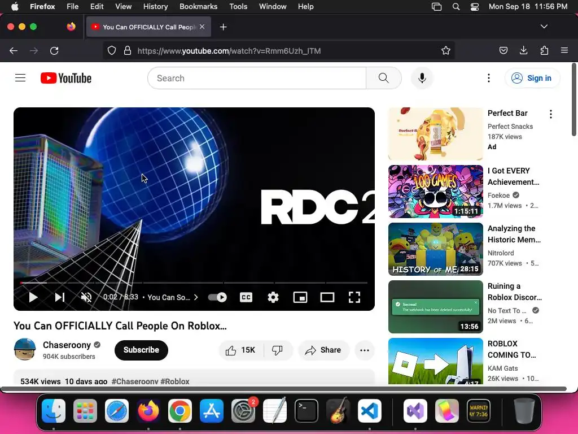The width and height of the screenshot is (578, 434).
Task: Open macOS Spotlight search
Action: click(456, 7)
